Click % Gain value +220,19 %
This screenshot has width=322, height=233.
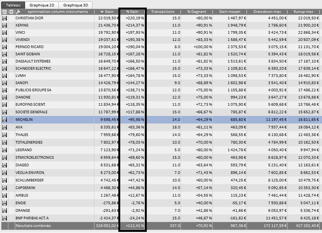pos(135,18)
